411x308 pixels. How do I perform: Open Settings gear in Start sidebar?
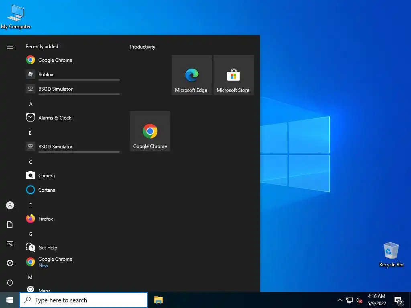click(10, 263)
